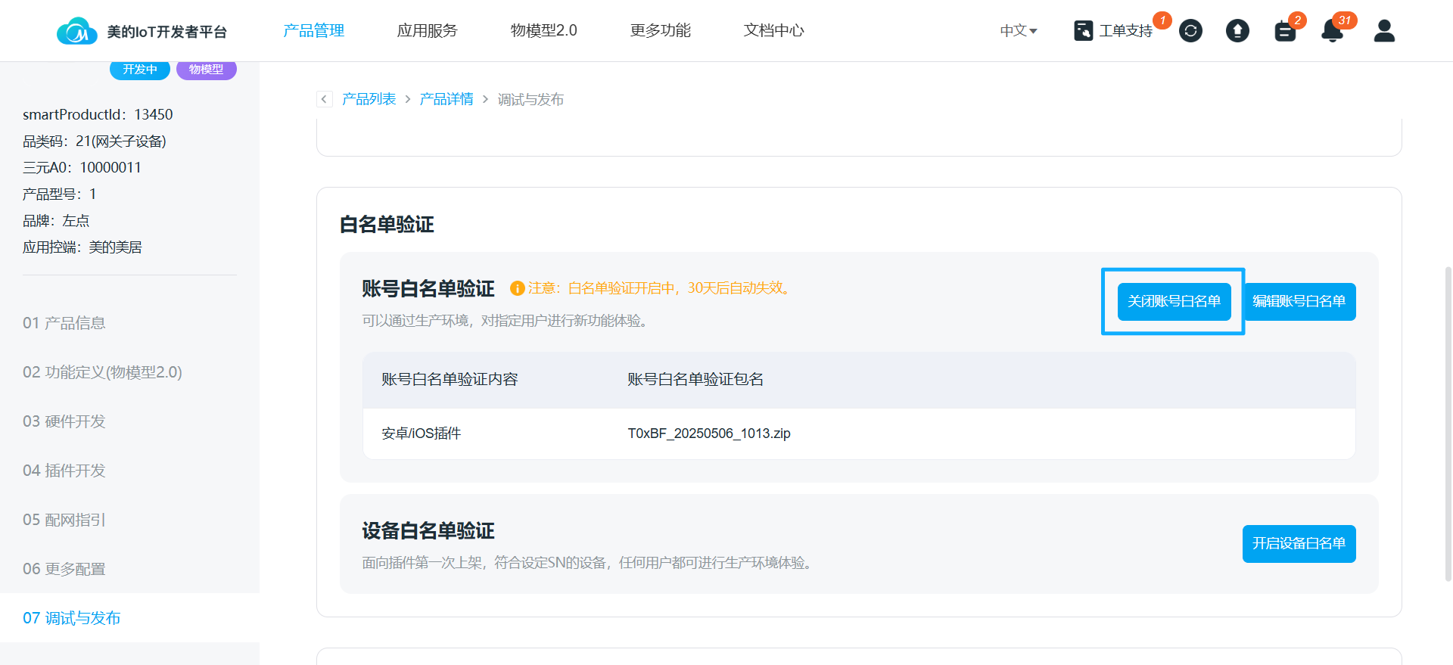1453x665 pixels.
Task: Go to 产品详情 breadcrumb link
Action: point(446,99)
